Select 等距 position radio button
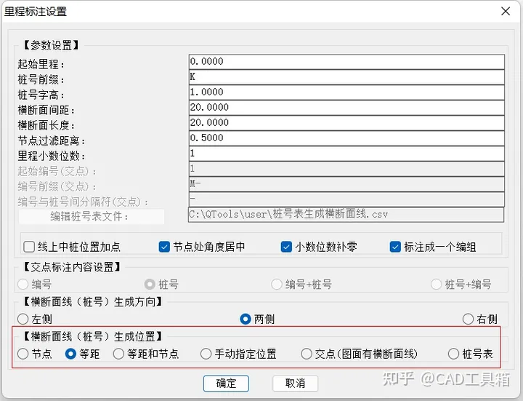Screen dimensions: 523x401 [x=70, y=354]
